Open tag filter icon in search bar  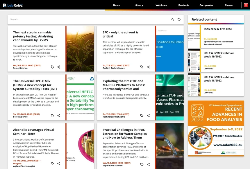pyautogui.click(x=179, y=19)
